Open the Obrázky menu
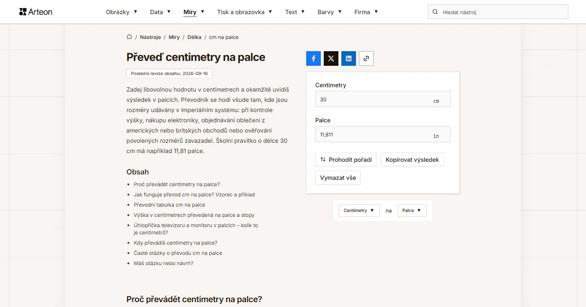 click(122, 12)
